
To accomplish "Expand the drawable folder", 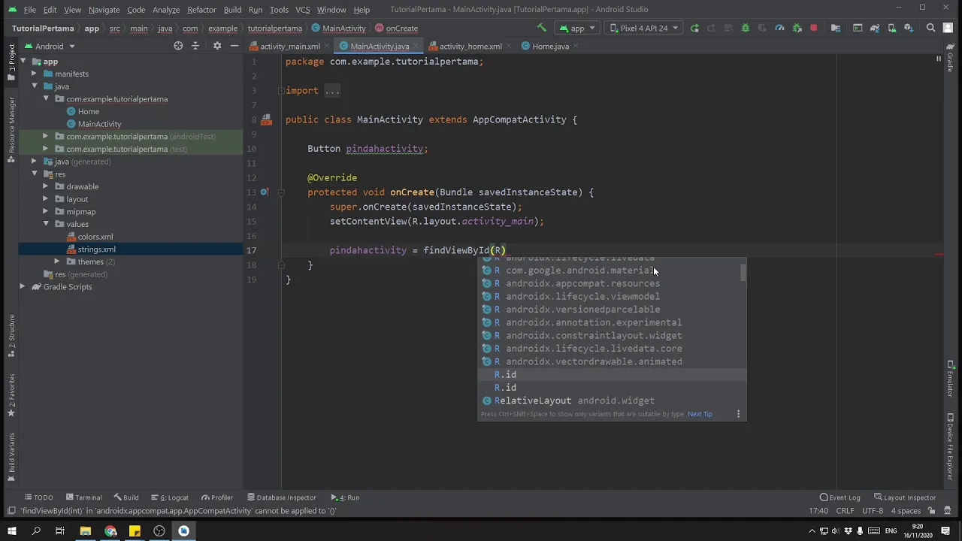I will coord(46,186).
